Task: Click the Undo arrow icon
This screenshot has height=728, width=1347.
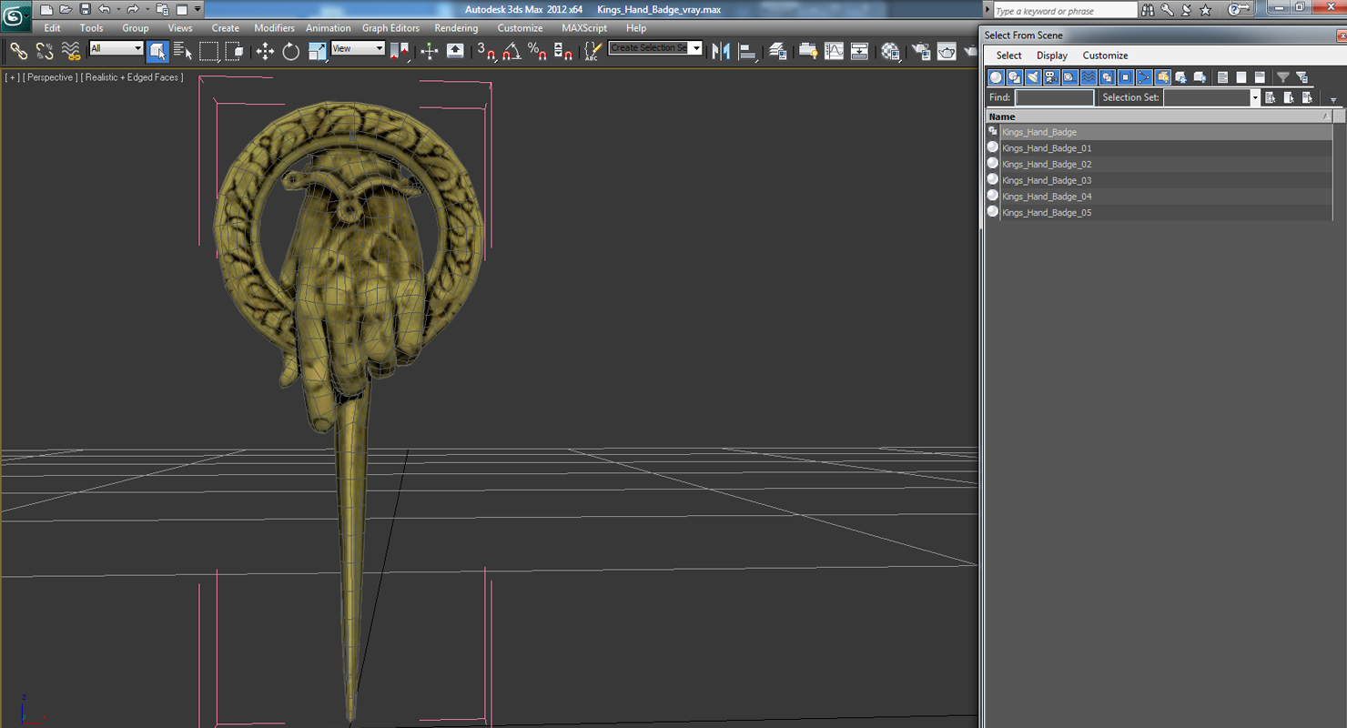Action: (x=104, y=9)
